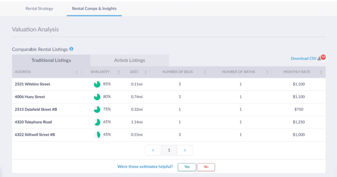This screenshot has height=177, width=337.
Task: Click Yes for helpful estimates
Action: (187, 167)
